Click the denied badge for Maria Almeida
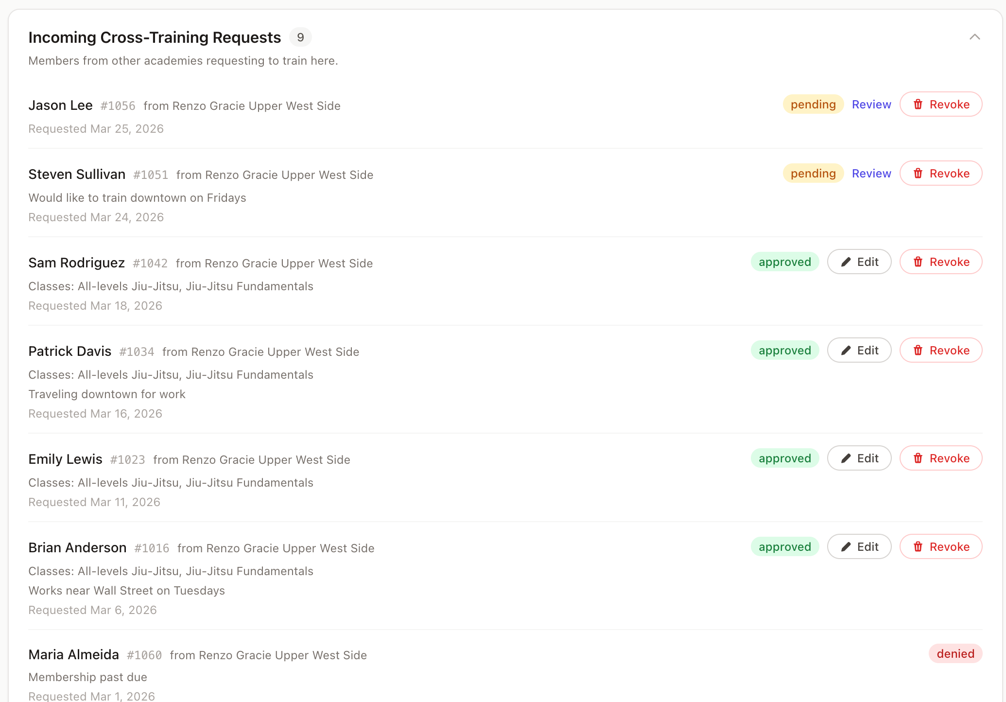Image resolution: width=1006 pixels, height=702 pixels. (955, 654)
